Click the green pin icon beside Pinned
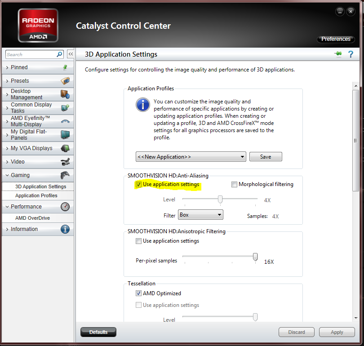364x346 pixels. pos(65,67)
